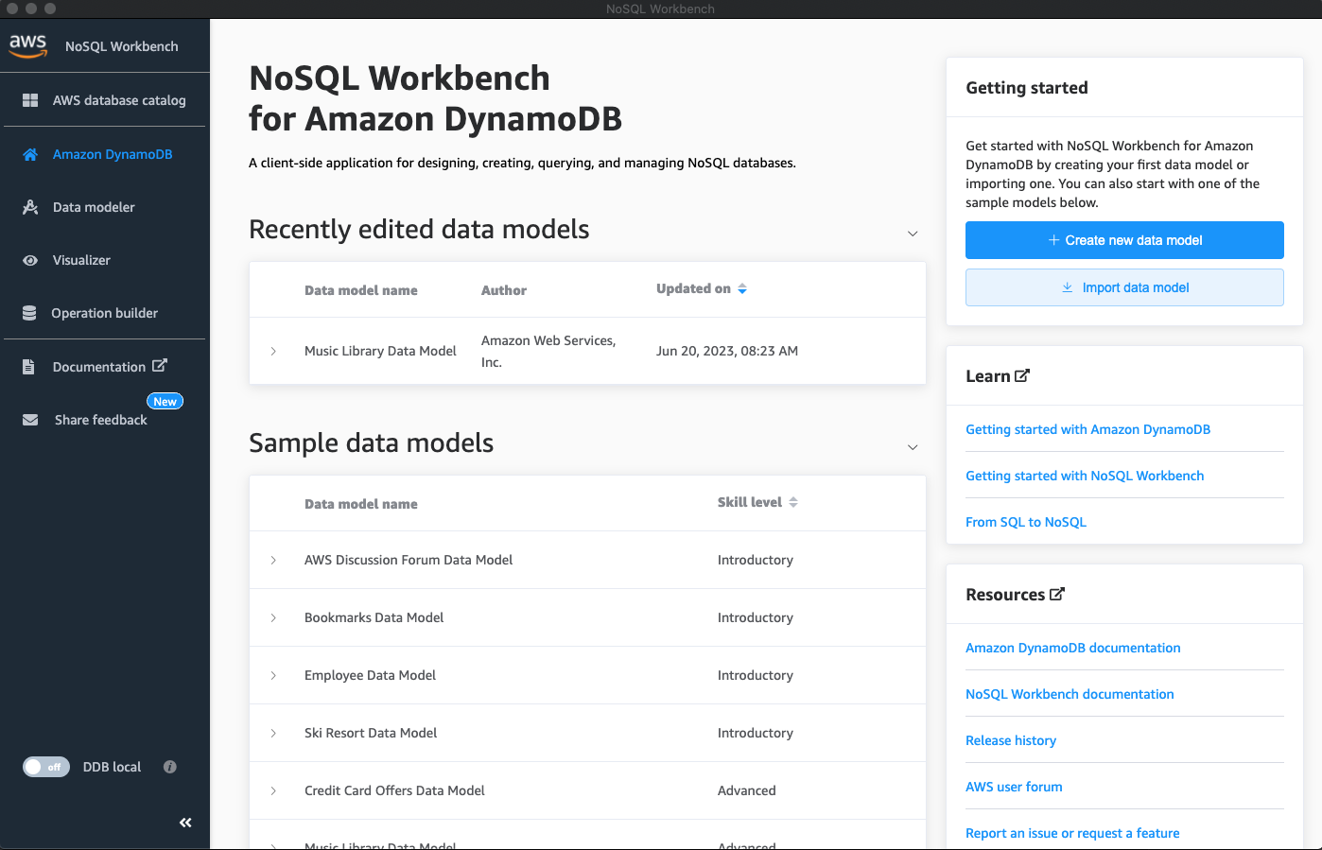Click Credit Card Offers Data Model name
Viewport: 1322px width, 850px height.
[394, 790]
